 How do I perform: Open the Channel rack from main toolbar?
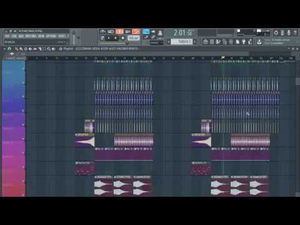[x=218, y=42]
